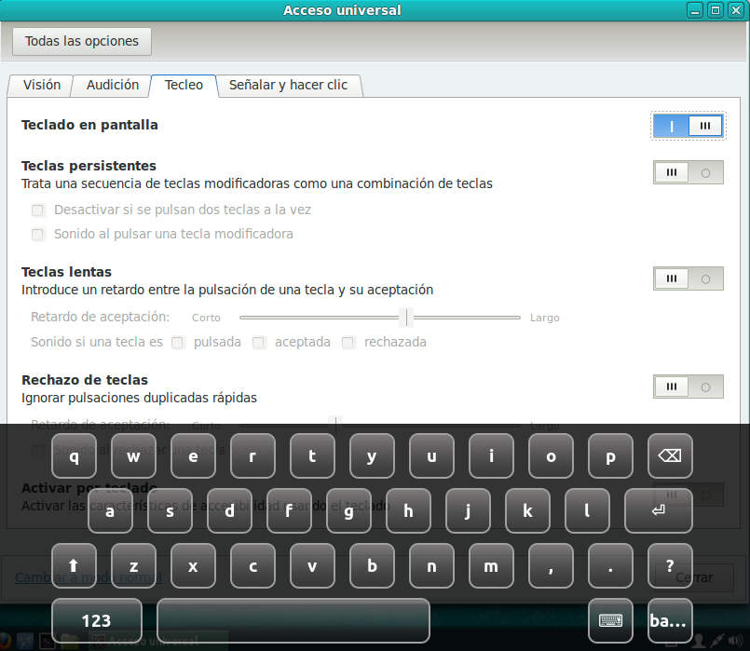Tap the 'd' key on the on-screen keyboard
The width and height of the screenshot is (750, 651).
coord(229,510)
